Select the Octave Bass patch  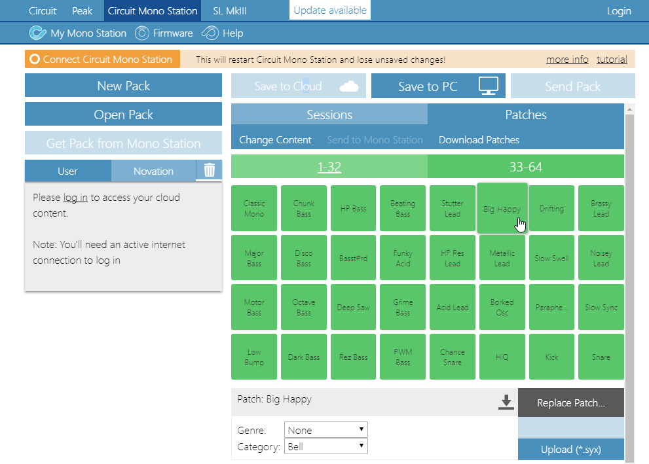point(304,307)
